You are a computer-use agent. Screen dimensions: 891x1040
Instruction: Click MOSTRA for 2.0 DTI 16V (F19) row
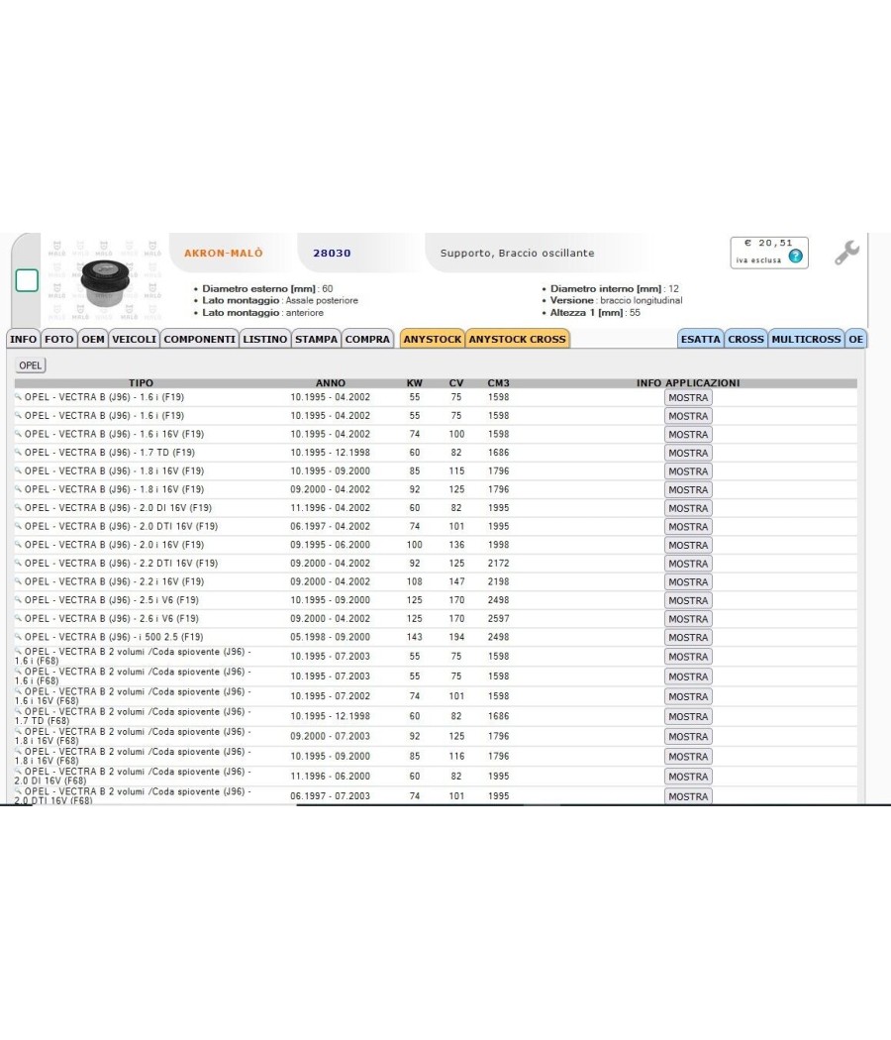pyautogui.click(x=688, y=527)
